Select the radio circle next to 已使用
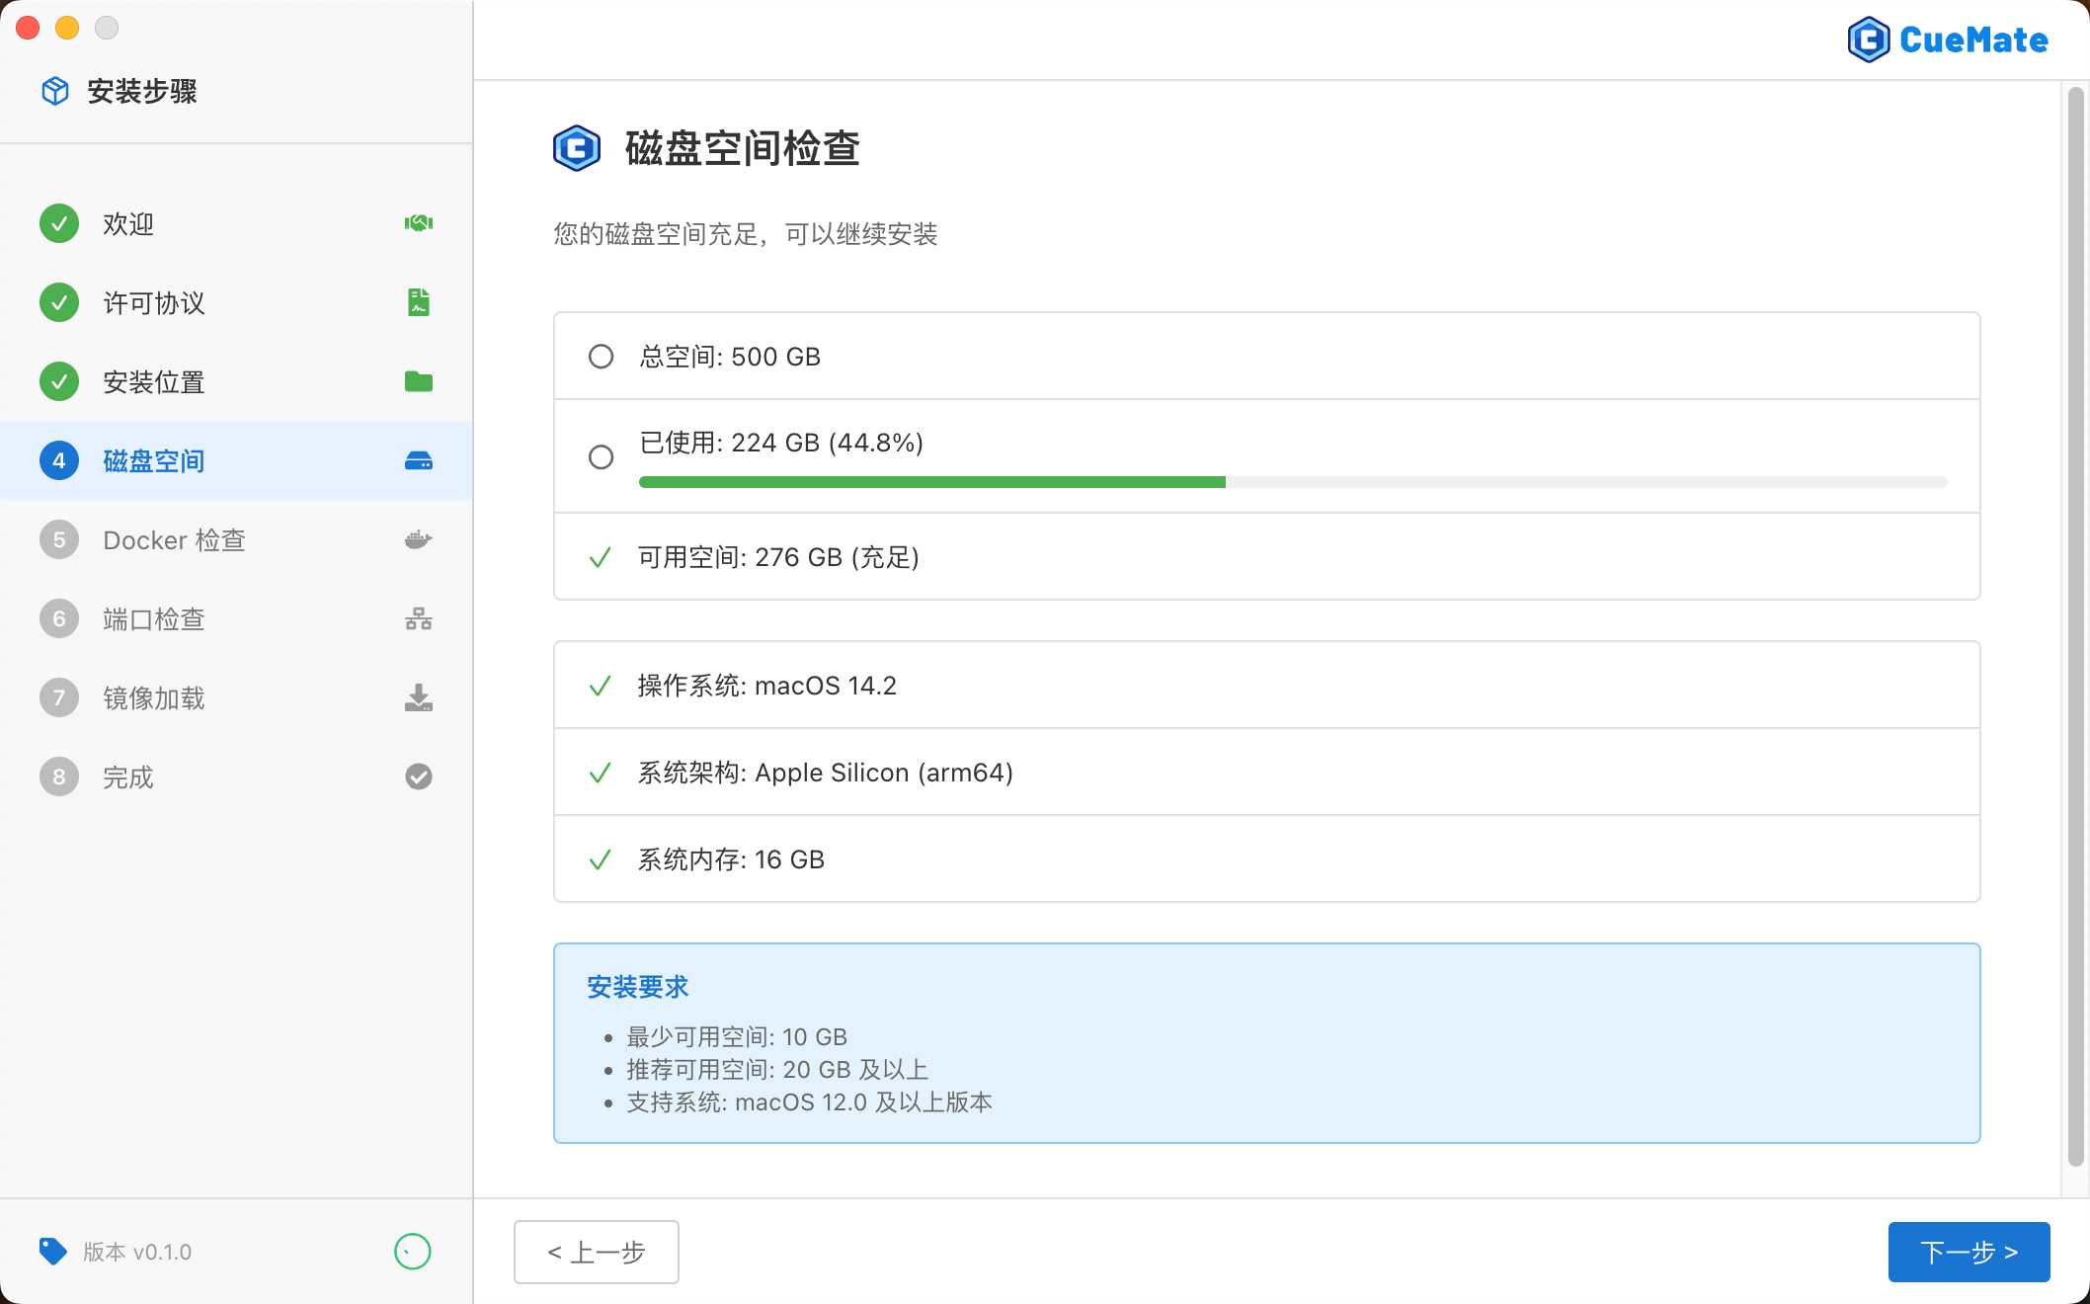 pos(601,456)
